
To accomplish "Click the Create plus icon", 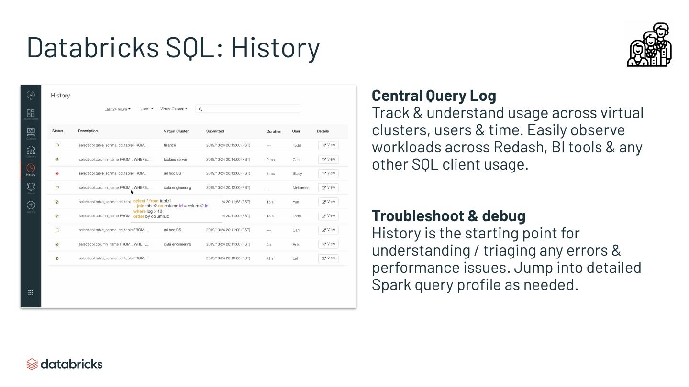I will (x=31, y=206).
